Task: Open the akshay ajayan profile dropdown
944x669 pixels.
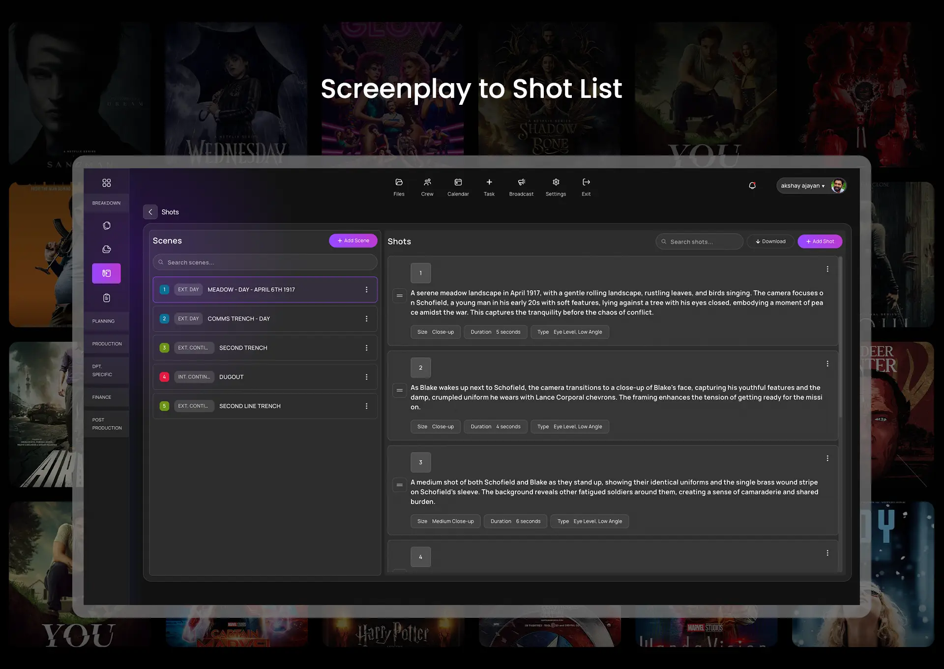Action: (804, 185)
